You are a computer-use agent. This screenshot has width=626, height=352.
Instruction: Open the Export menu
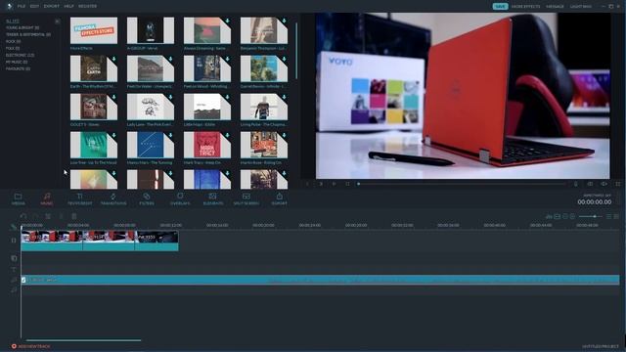(x=52, y=7)
